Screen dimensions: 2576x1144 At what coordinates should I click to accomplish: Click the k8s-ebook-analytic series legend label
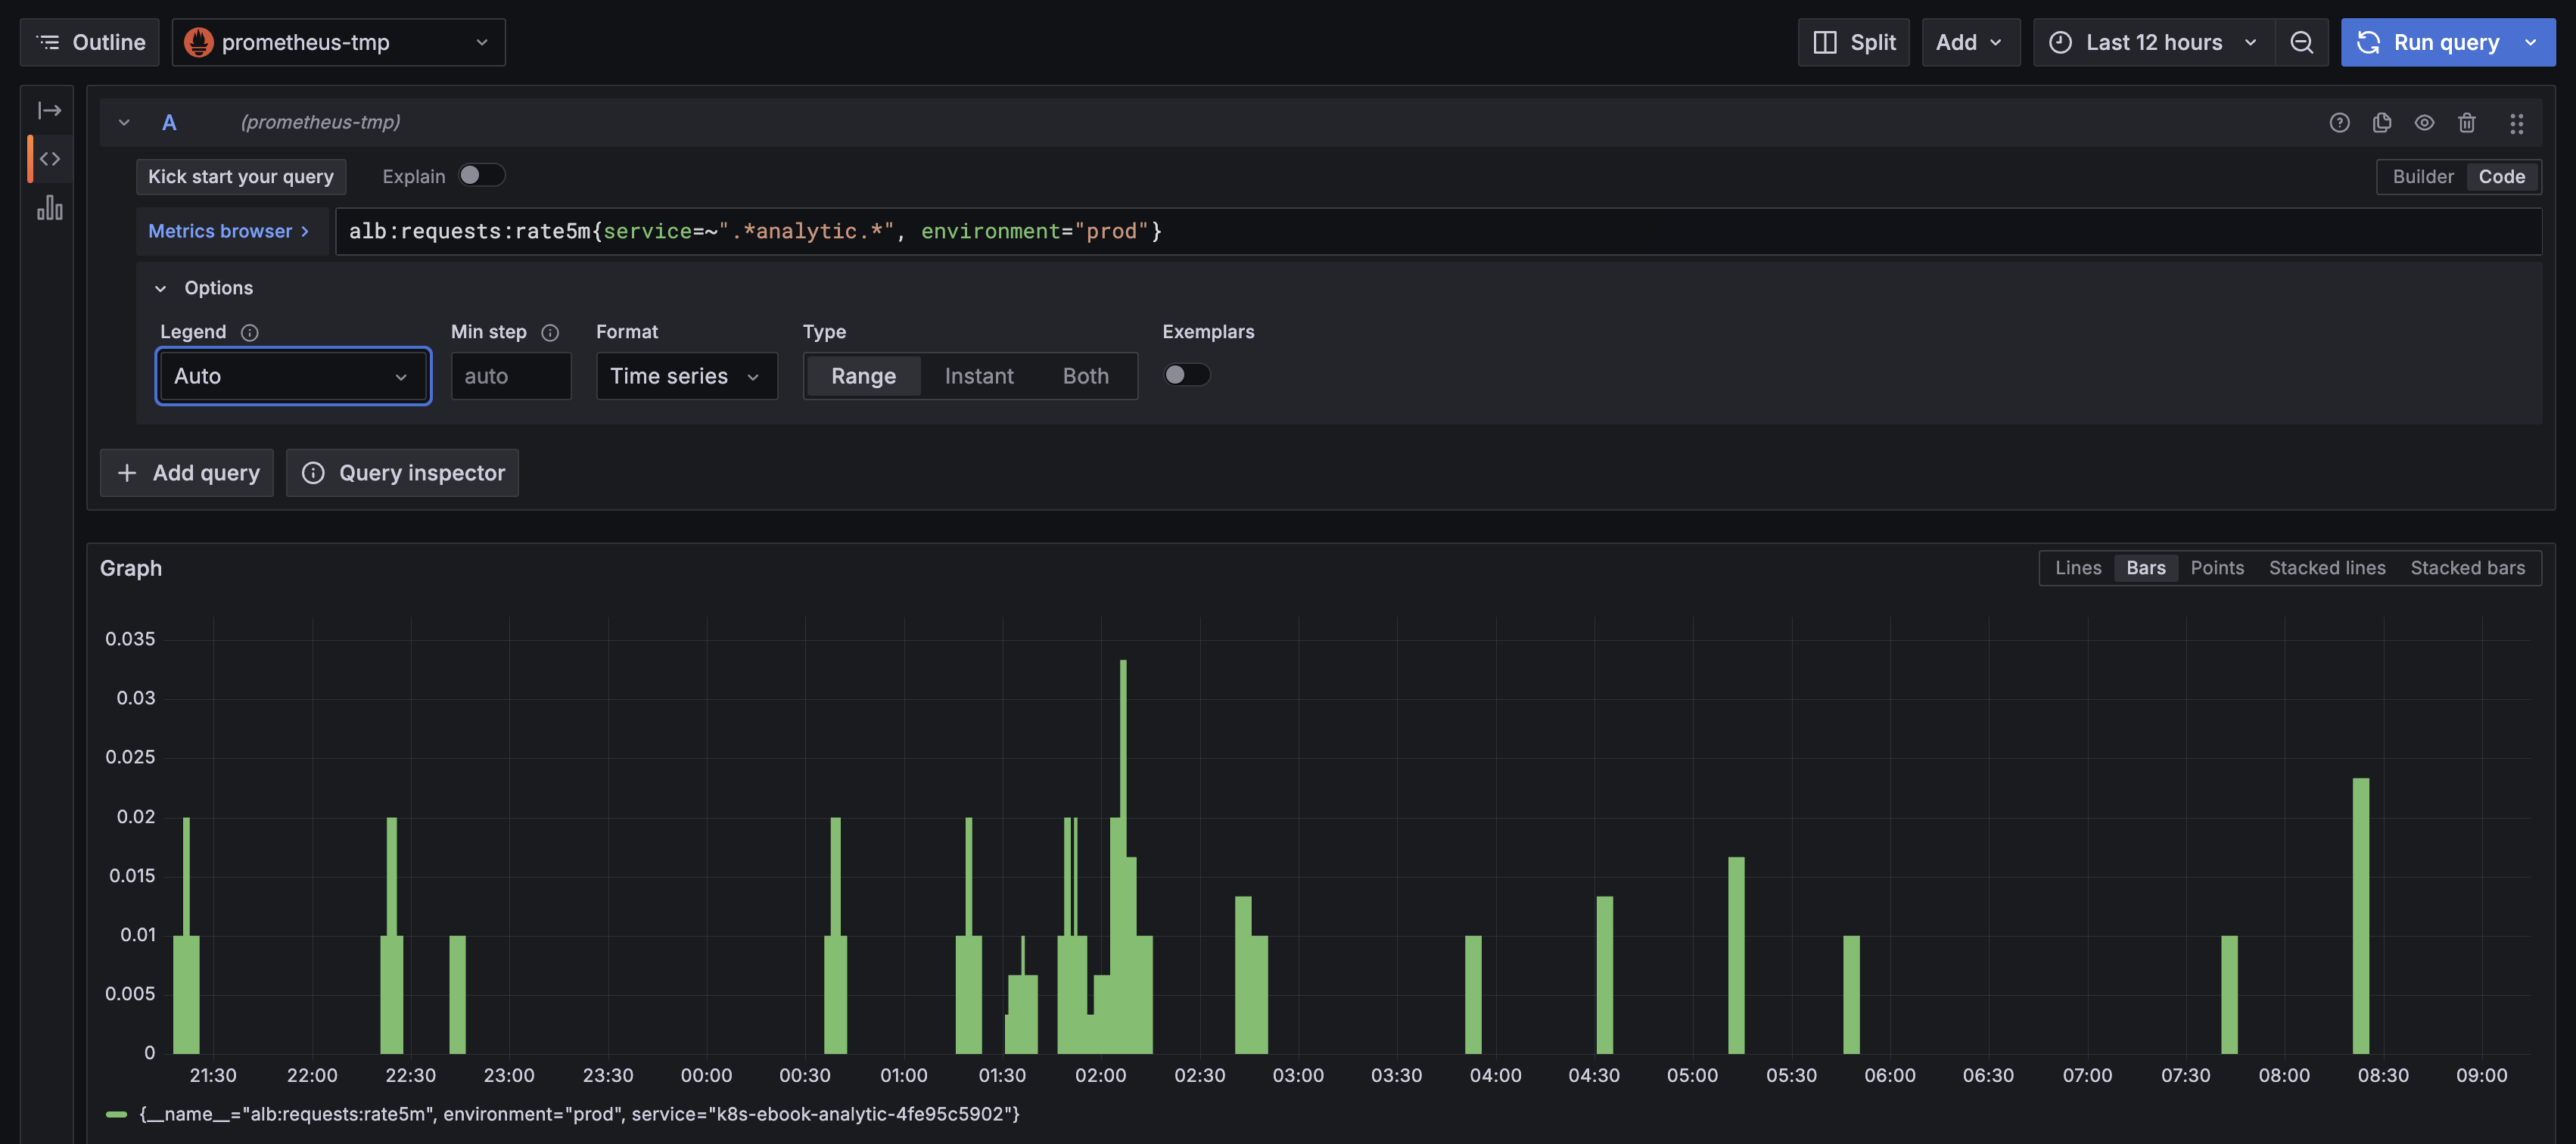[579, 1114]
